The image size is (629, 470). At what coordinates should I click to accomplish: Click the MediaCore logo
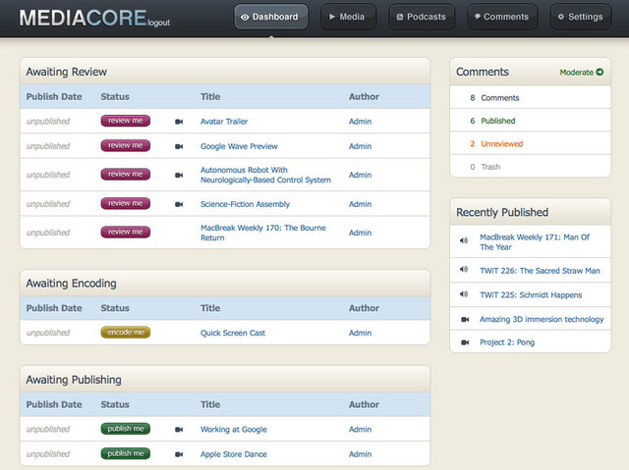click(x=83, y=18)
